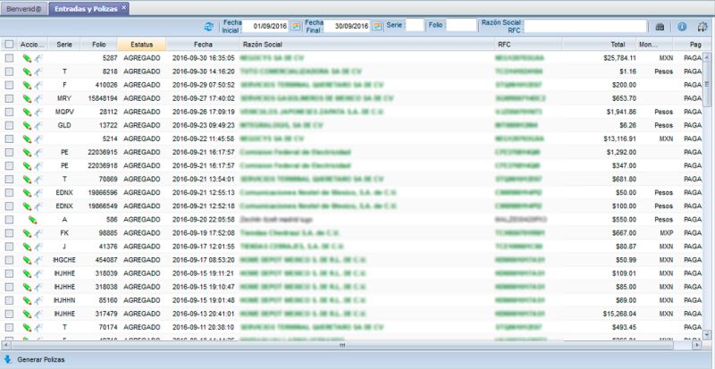Sort by the Estatus column header
This screenshot has height=369, width=715.
[x=141, y=43]
